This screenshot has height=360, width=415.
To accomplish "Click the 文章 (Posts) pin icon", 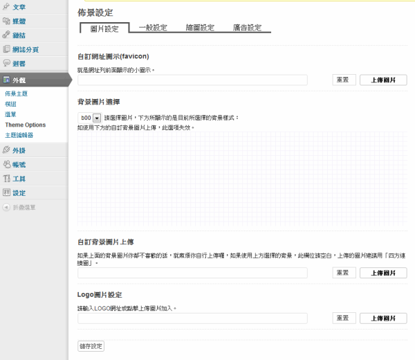I will click(6, 7).
